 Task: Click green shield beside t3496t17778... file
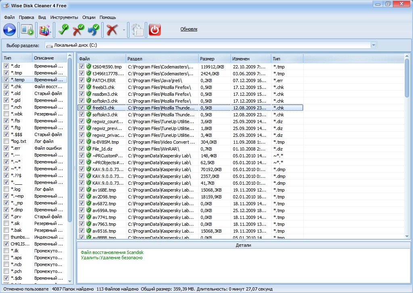tap(89, 73)
